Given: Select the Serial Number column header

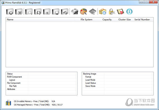Looking at the screenshot, I should [142, 19].
